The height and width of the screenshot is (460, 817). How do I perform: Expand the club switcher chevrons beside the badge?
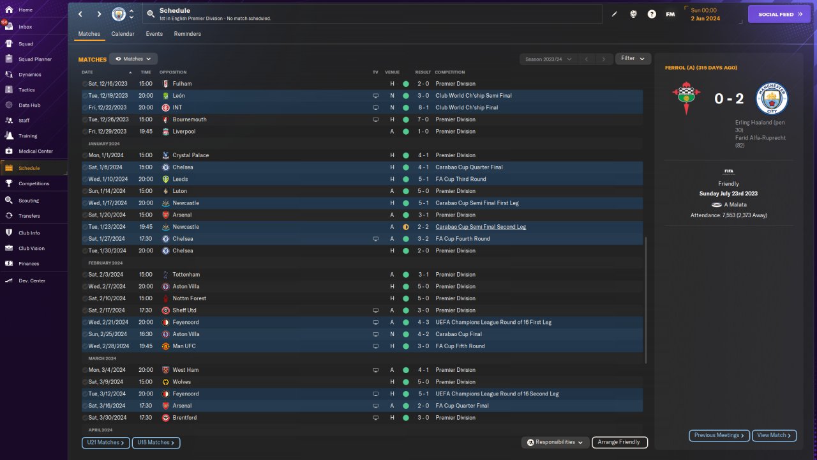(x=131, y=14)
